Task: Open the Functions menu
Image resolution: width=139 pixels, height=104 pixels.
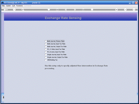Action: (x=20, y=6)
